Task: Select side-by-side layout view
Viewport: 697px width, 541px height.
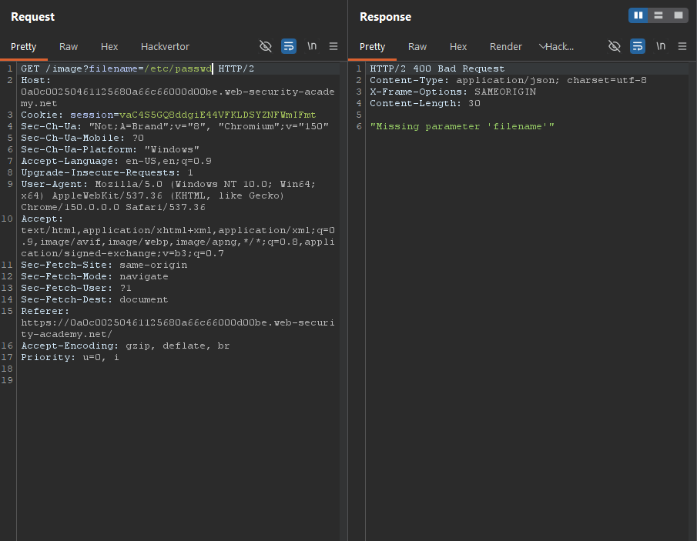Action: [x=638, y=15]
